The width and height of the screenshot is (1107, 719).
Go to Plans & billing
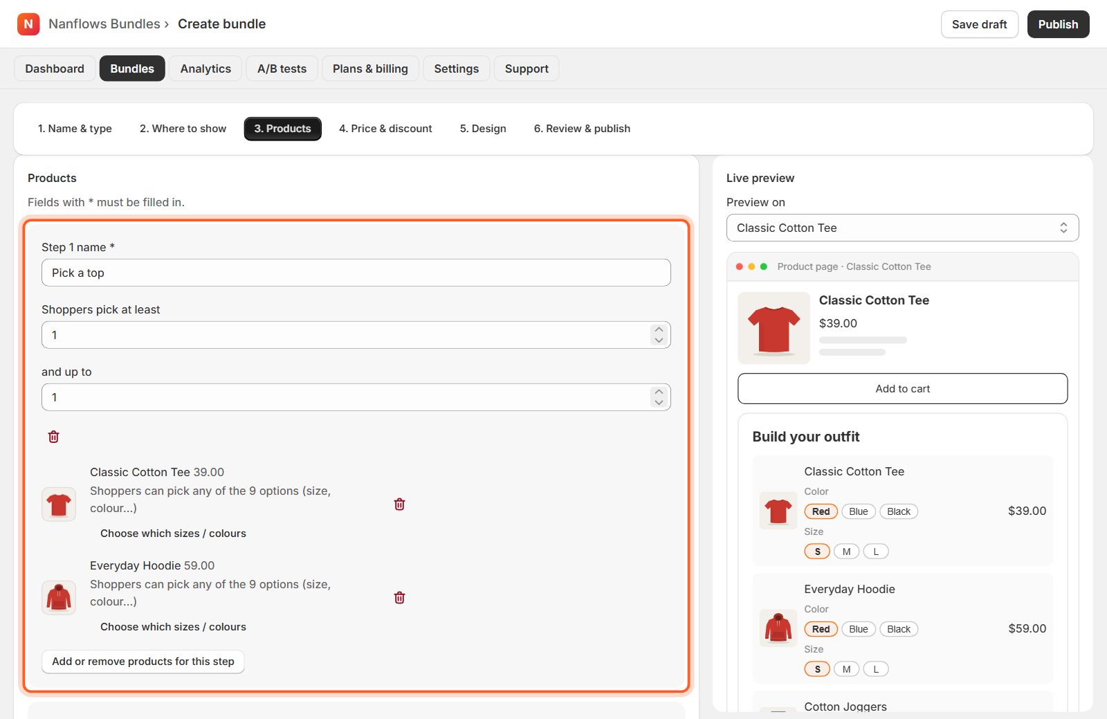pos(370,69)
